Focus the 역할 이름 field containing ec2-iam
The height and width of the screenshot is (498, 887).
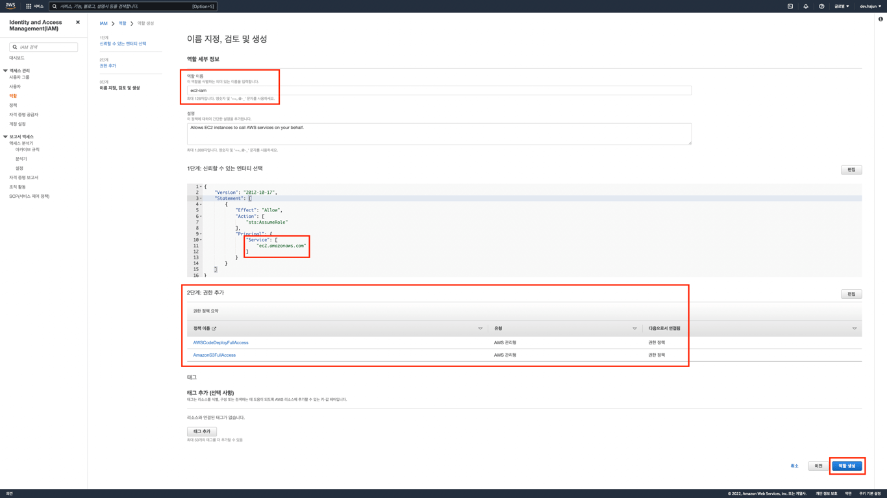click(x=439, y=91)
